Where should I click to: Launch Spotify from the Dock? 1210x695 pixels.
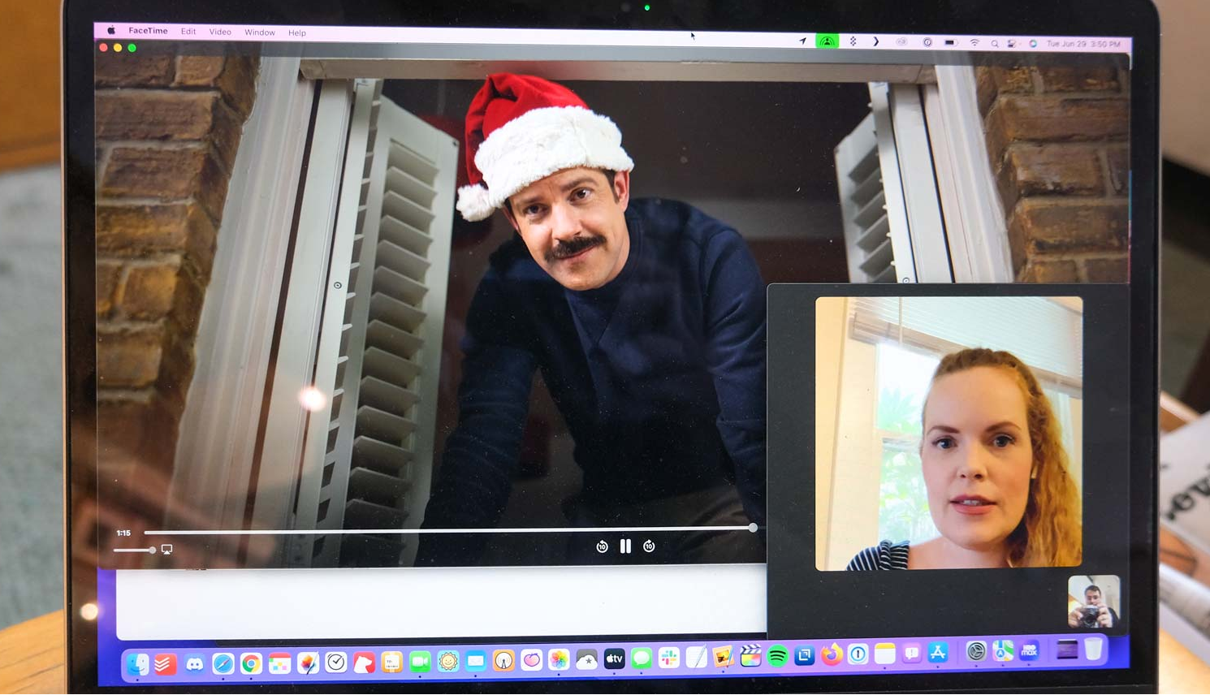(777, 656)
